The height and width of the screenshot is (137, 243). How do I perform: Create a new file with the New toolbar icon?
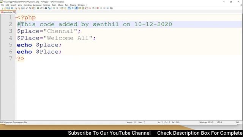point(2,8)
